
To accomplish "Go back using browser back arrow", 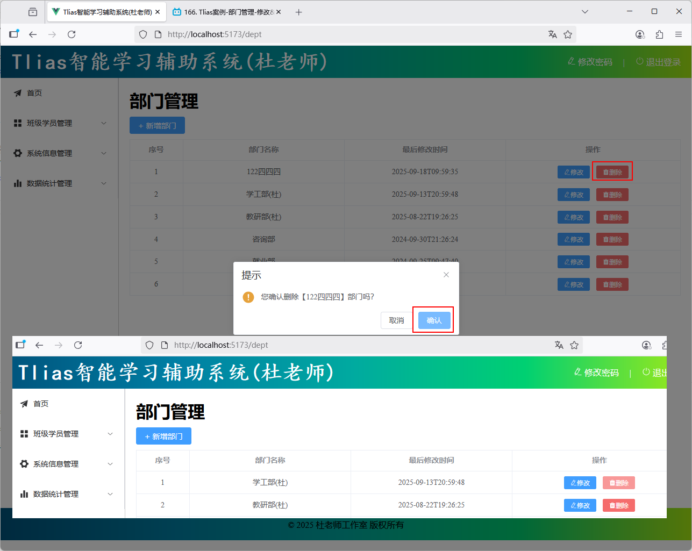I will 33,34.
